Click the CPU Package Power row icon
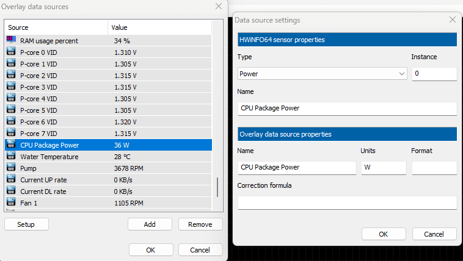Screen dimensions: 463x261 click(11, 145)
